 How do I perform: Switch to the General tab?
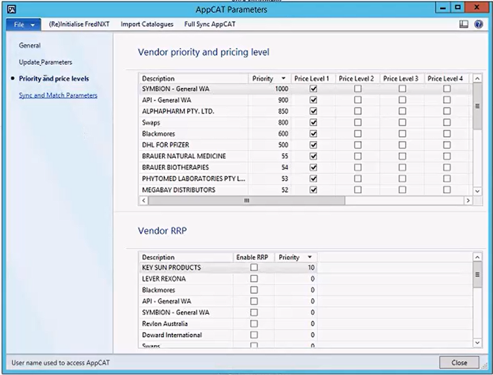pos(29,46)
